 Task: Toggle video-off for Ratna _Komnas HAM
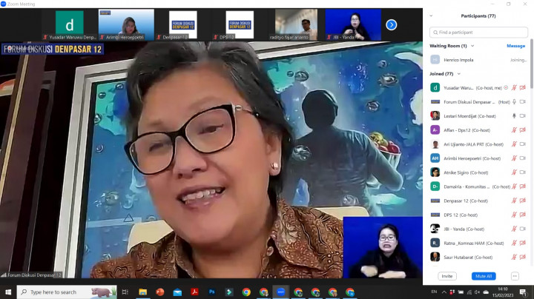coord(523,243)
